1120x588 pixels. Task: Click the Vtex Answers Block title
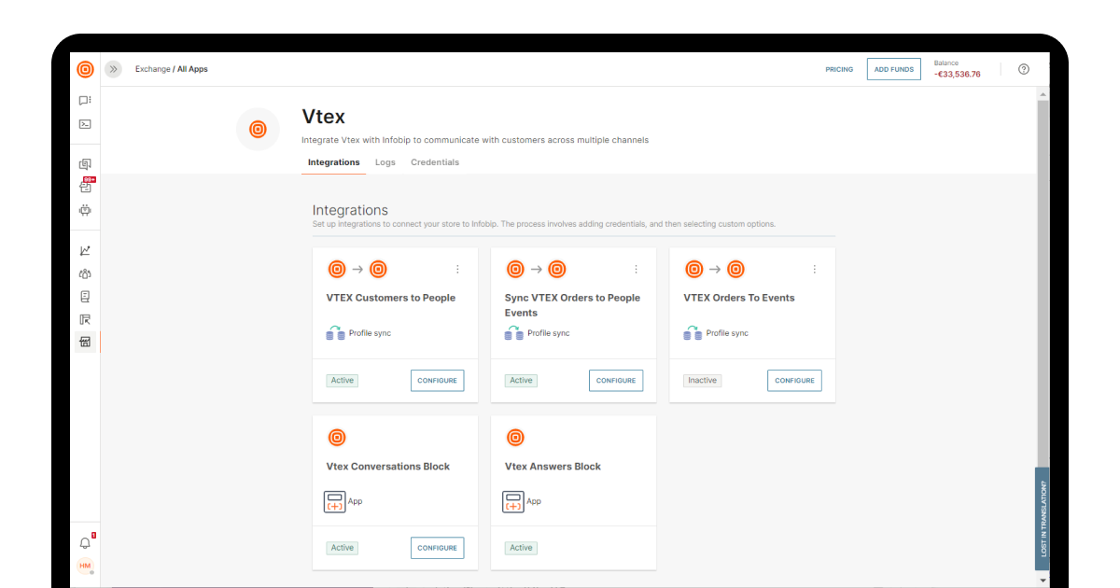click(x=553, y=467)
